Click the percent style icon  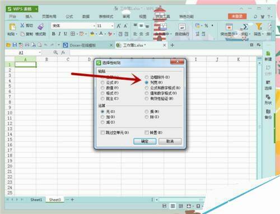pos(206,26)
